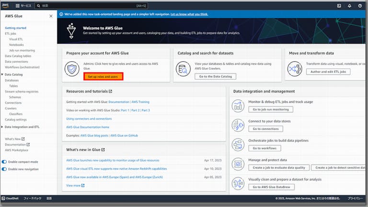Open ETL jobs in sidebar

pos(11,34)
